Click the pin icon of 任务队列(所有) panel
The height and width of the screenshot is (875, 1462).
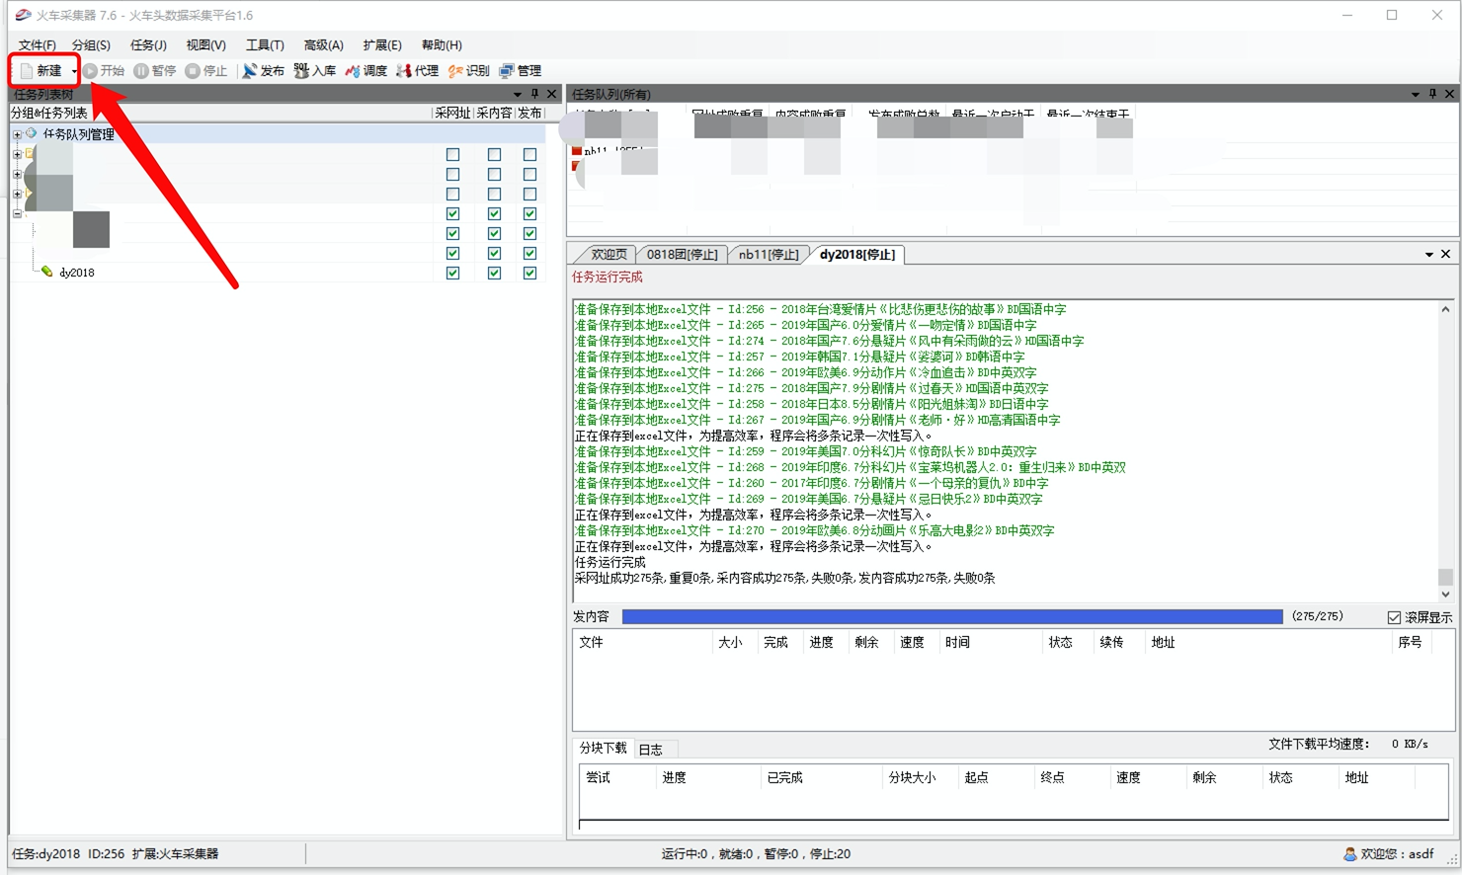[x=1432, y=94]
